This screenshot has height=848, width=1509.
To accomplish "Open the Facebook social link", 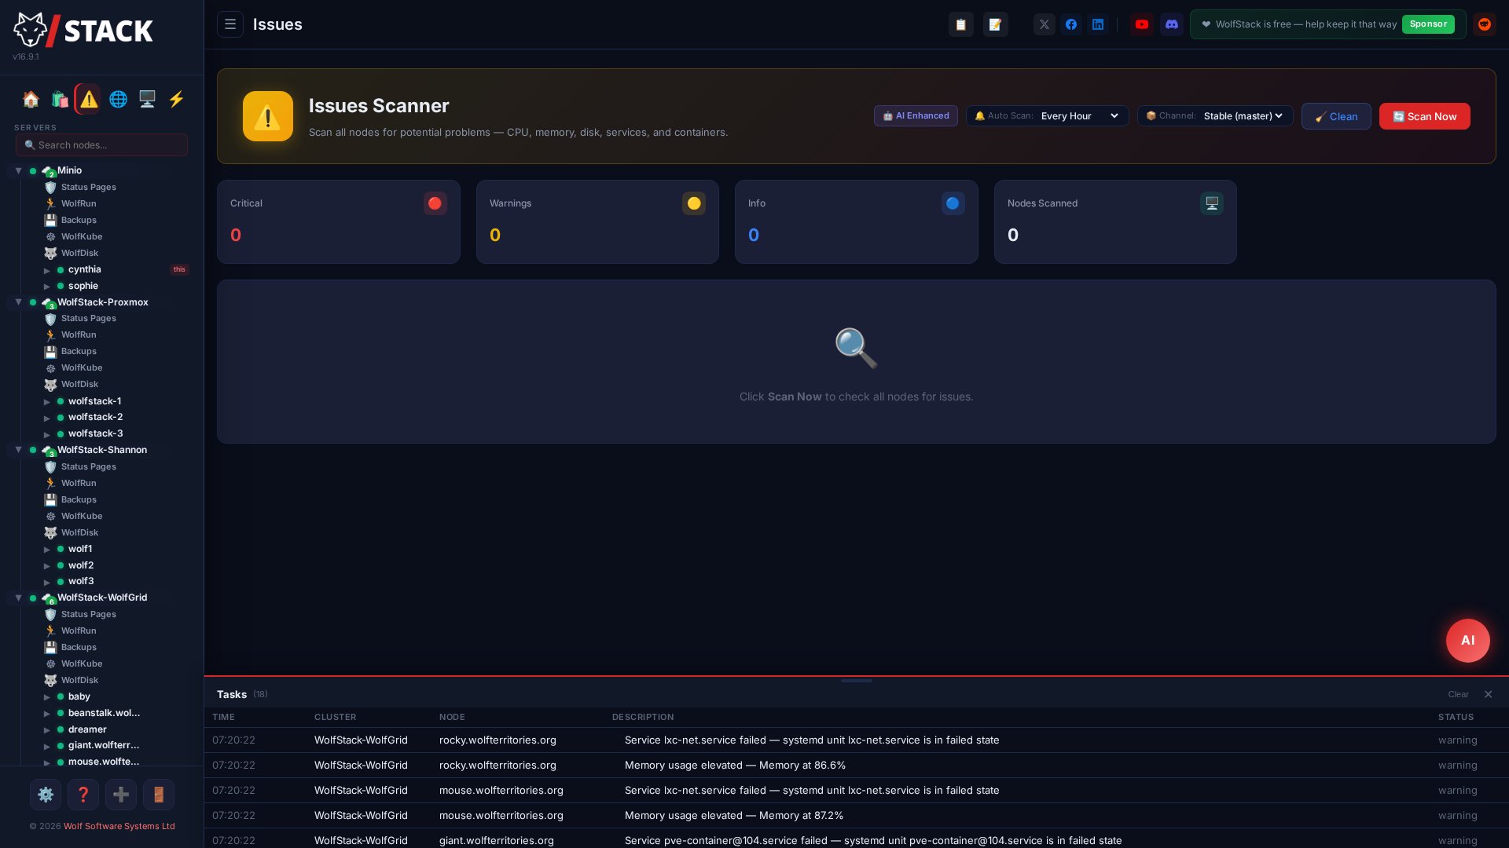I will tap(1071, 24).
